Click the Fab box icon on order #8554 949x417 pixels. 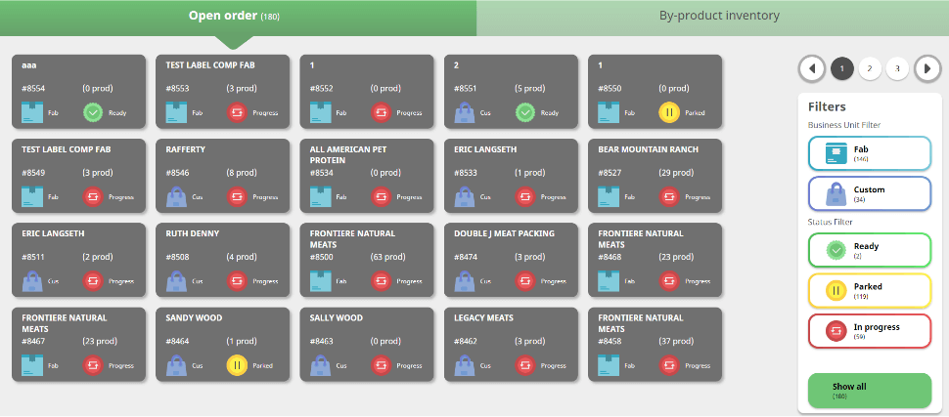pyautogui.click(x=32, y=113)
